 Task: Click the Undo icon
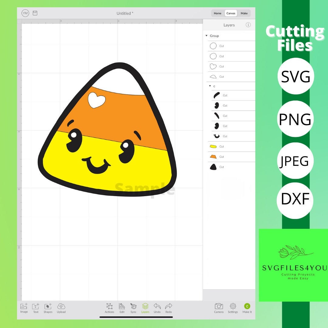tap(157, 308)
